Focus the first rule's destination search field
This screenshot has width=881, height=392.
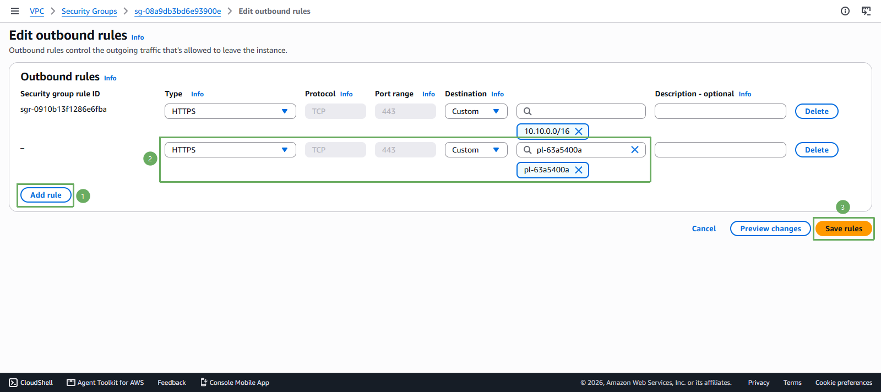click(581, 111)
